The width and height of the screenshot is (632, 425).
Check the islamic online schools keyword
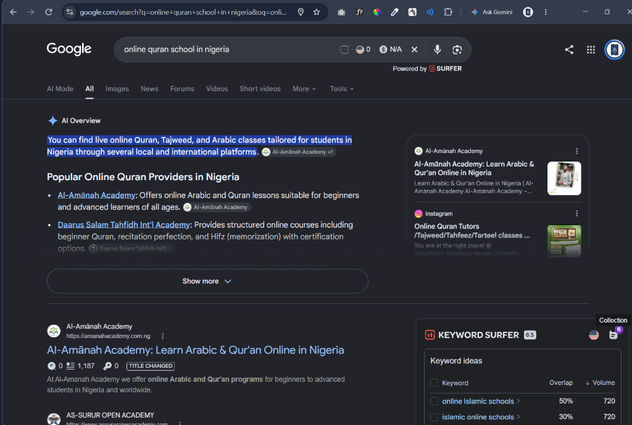(434, 417)
